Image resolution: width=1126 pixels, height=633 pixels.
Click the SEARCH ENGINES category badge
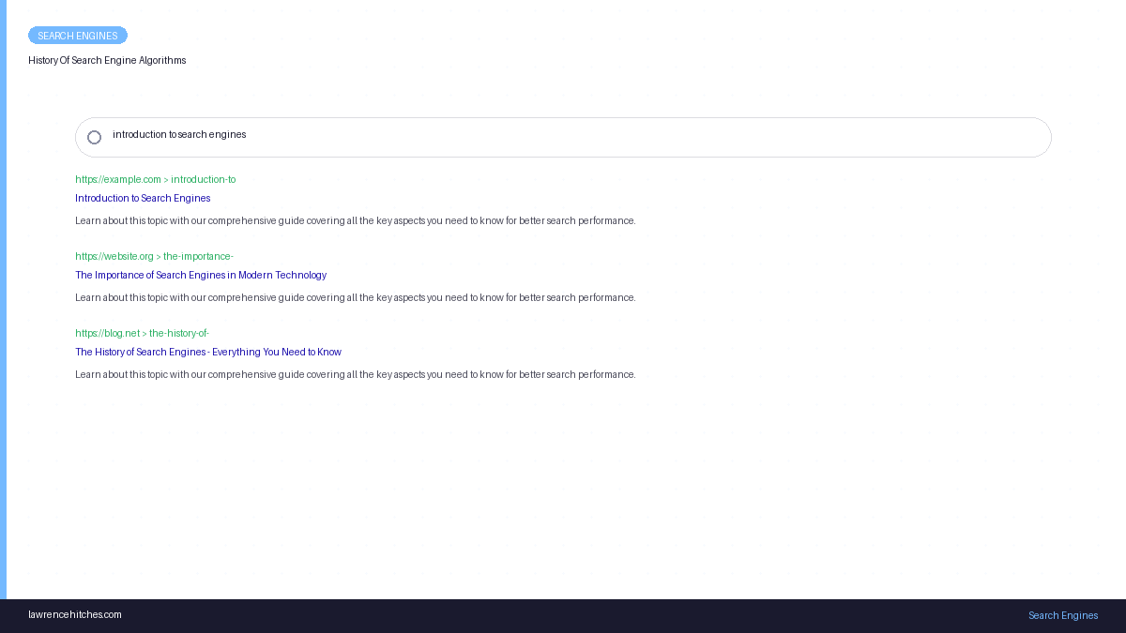(78, 36)
